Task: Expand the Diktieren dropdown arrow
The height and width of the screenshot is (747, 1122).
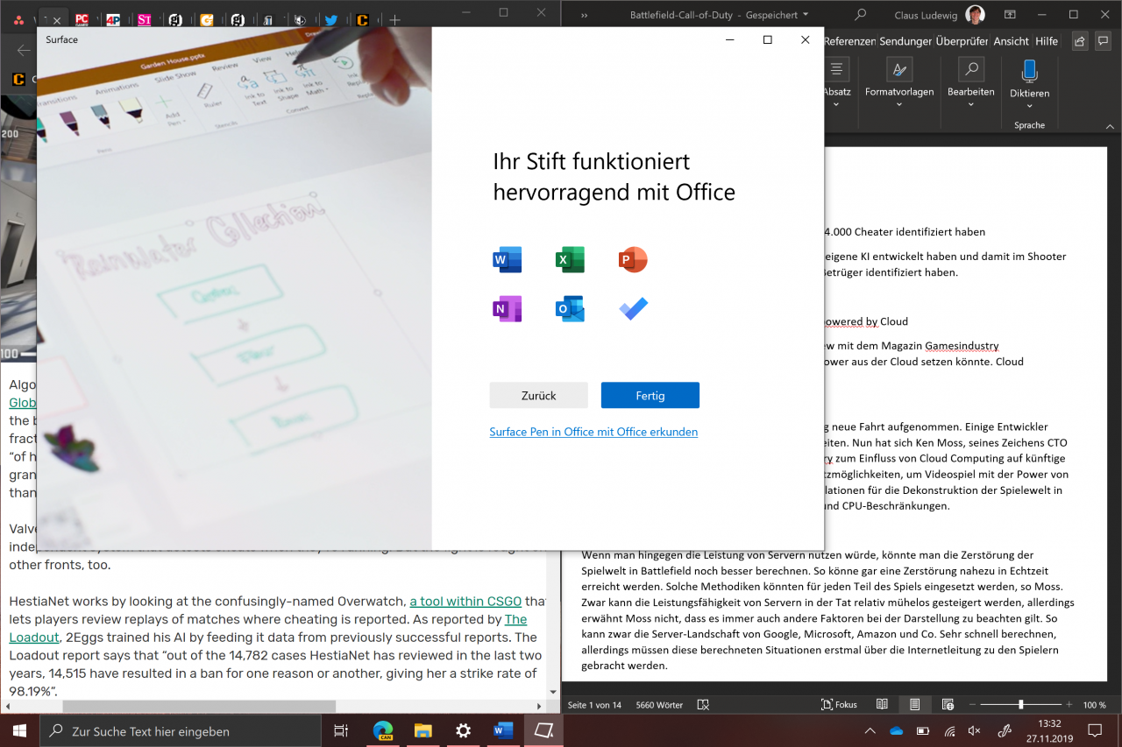Action: point(1029,106)
